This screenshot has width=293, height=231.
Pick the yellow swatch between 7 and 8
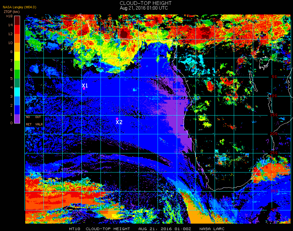coord(17,56)
